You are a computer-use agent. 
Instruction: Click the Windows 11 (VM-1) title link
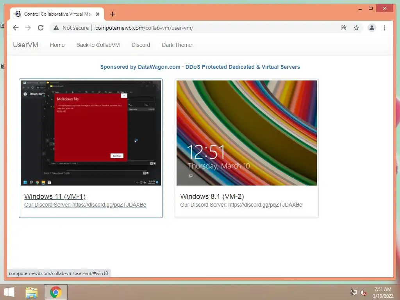(x=55, y=196)
